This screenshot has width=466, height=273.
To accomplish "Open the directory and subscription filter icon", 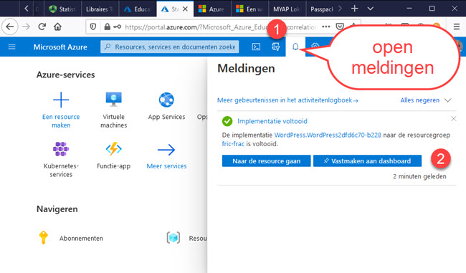I will pos(275,47).
